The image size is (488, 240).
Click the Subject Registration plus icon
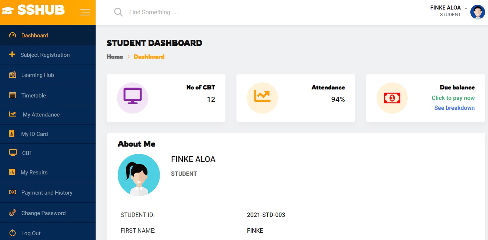click(12, 55)
